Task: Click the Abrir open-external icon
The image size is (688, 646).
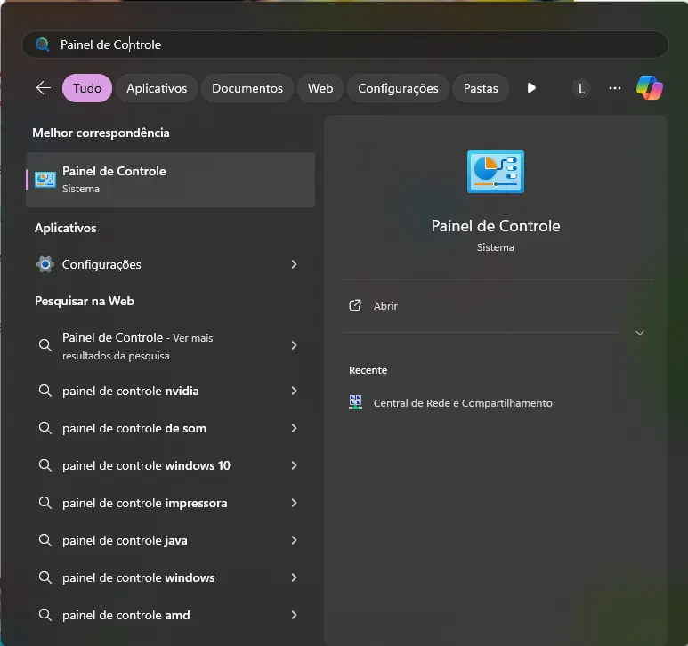Action: pyautogui.click(x=355, y=305)
